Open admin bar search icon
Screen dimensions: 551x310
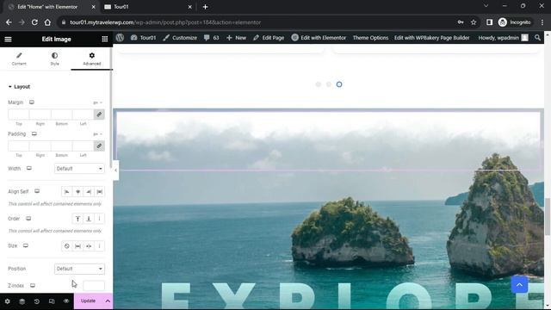537,38
